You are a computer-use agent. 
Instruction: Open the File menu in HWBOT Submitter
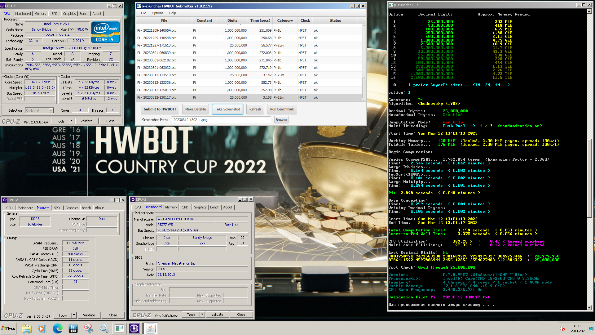pyautogui.click(x=143, y=13)
